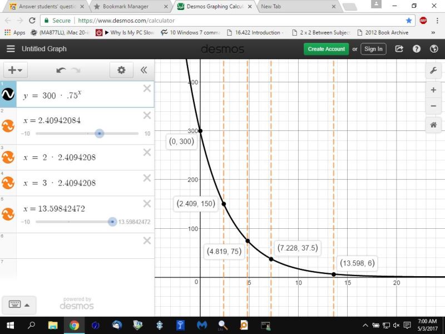Viewport: 445px width, 334px height.
Task: Undo the last expression edit
Action: [61, 70]
